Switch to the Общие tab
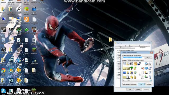This screenshot has height=95, width=169. coord(120,46)
